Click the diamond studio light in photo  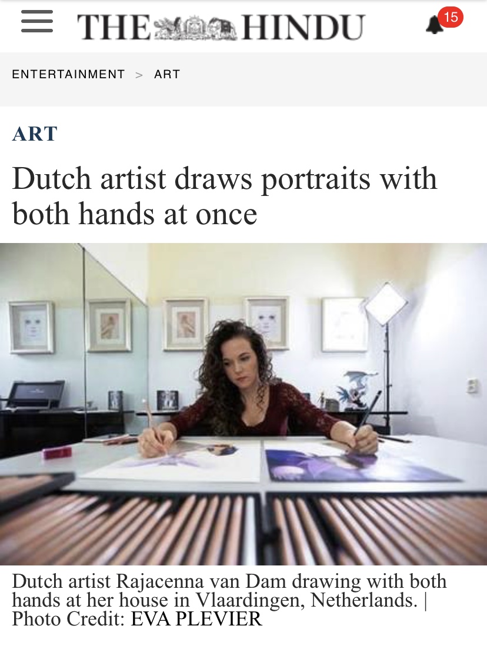386,304
